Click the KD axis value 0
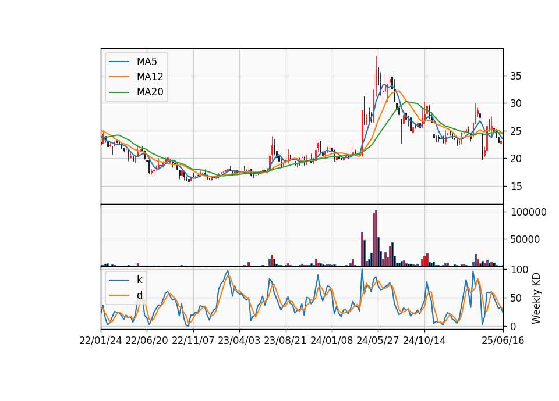 (514, 326)
